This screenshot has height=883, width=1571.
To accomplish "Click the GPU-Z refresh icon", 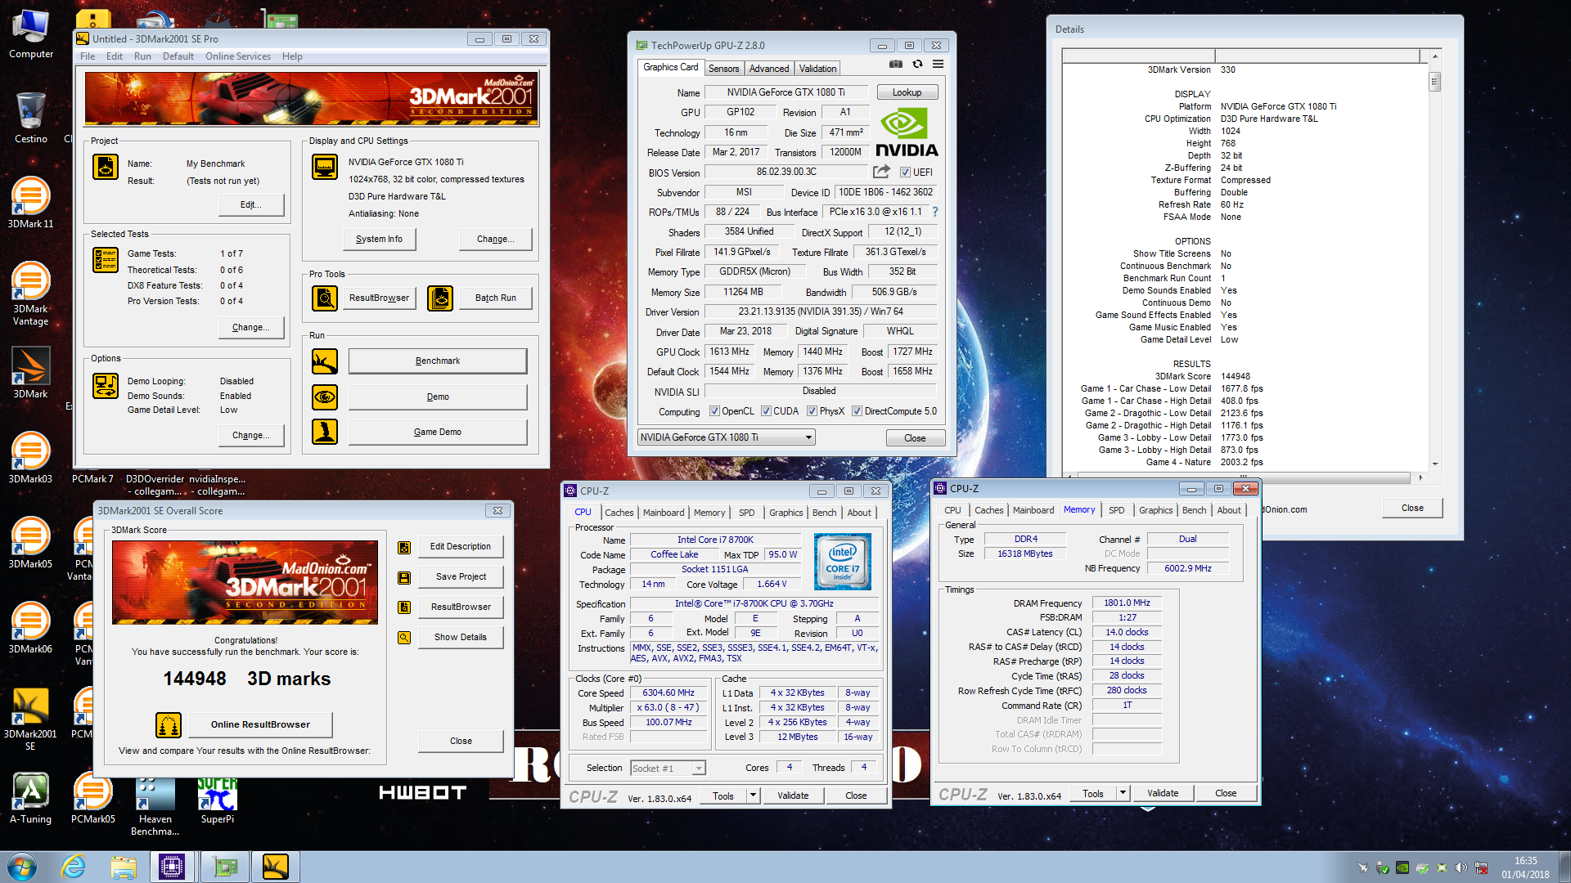I will point(917,65).
